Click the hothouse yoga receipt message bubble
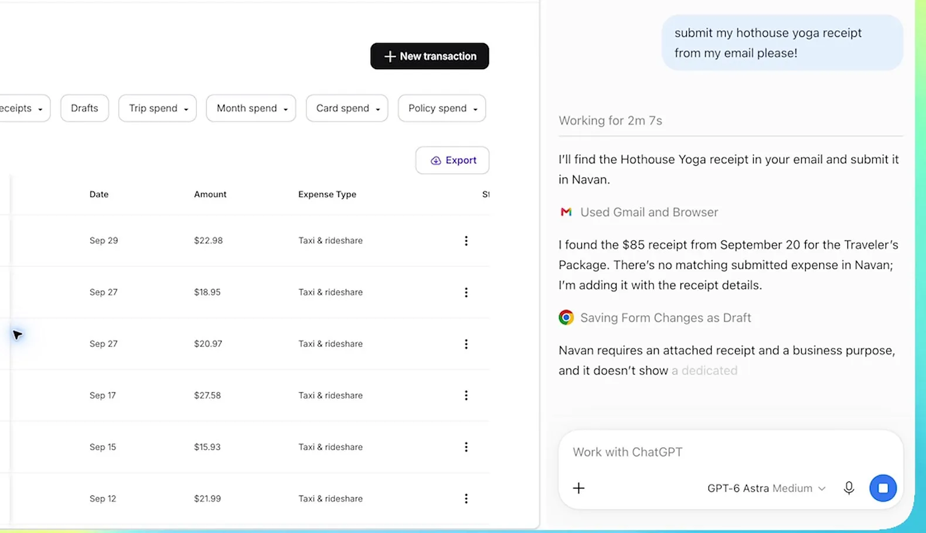Viewport: 926px width, 533px height. 782,43
